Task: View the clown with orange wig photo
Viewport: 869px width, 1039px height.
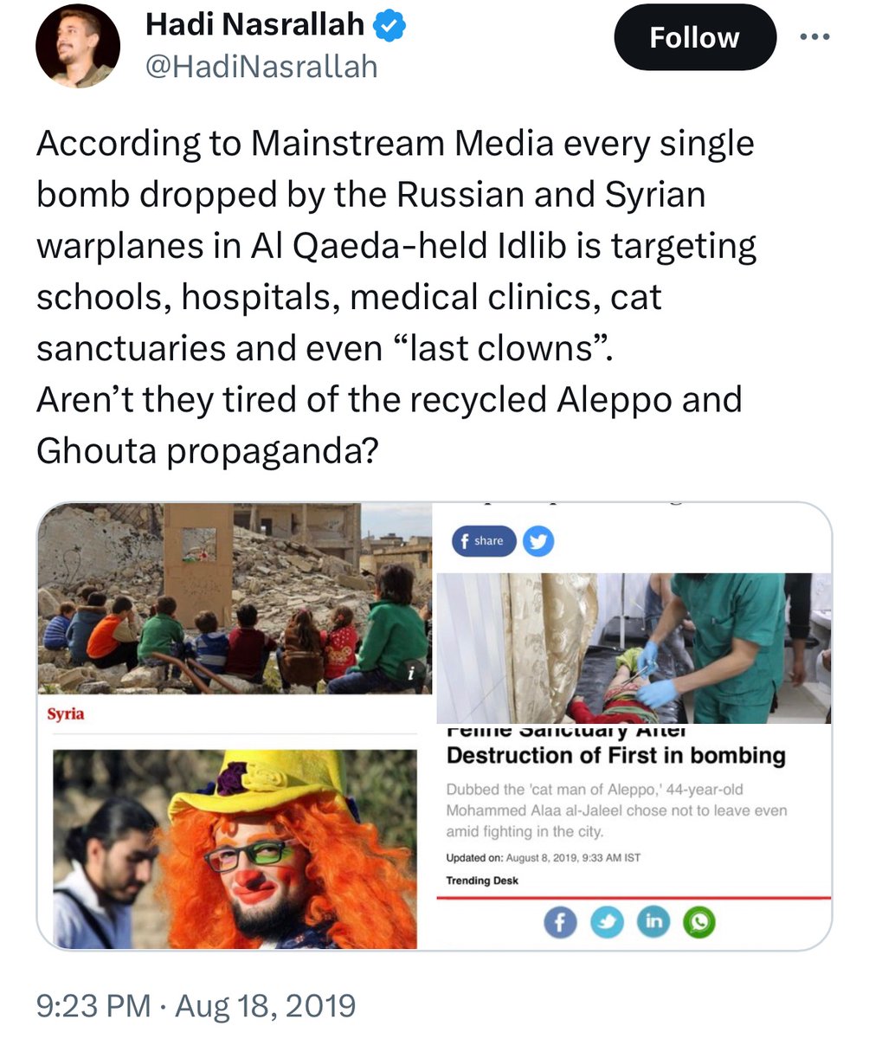Action: pyautogui.click(x=235, y=849)
